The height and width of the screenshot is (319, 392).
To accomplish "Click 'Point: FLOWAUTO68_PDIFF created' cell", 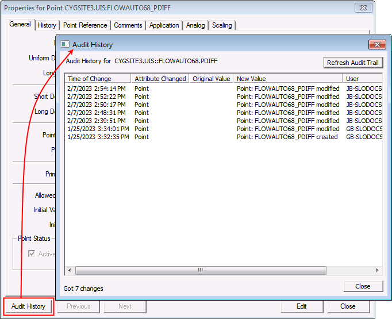I will point(287,137).
